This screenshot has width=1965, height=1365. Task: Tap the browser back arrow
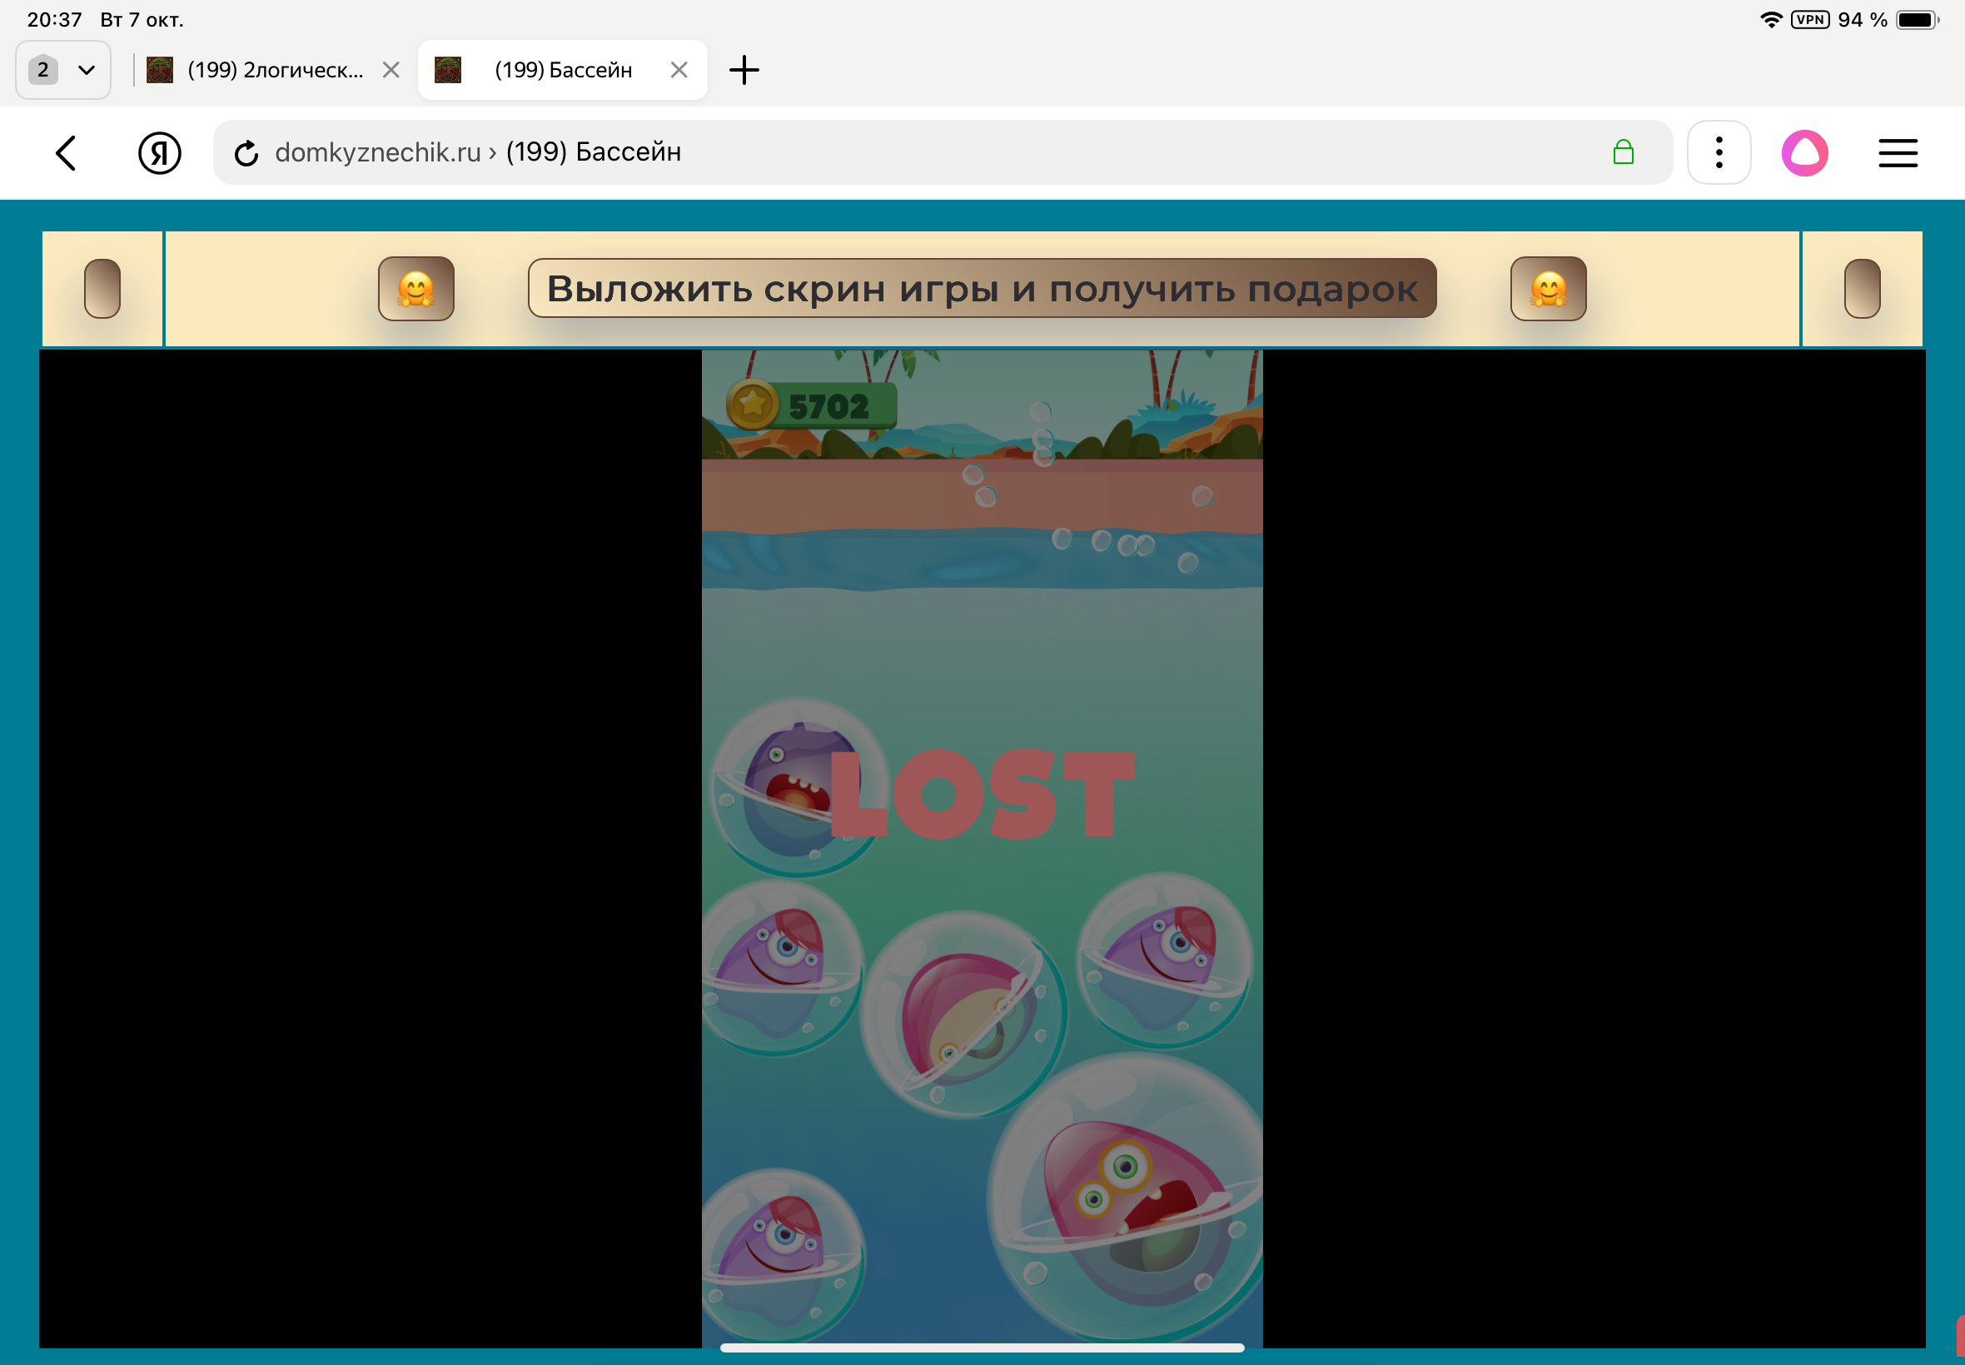point(67,153)
